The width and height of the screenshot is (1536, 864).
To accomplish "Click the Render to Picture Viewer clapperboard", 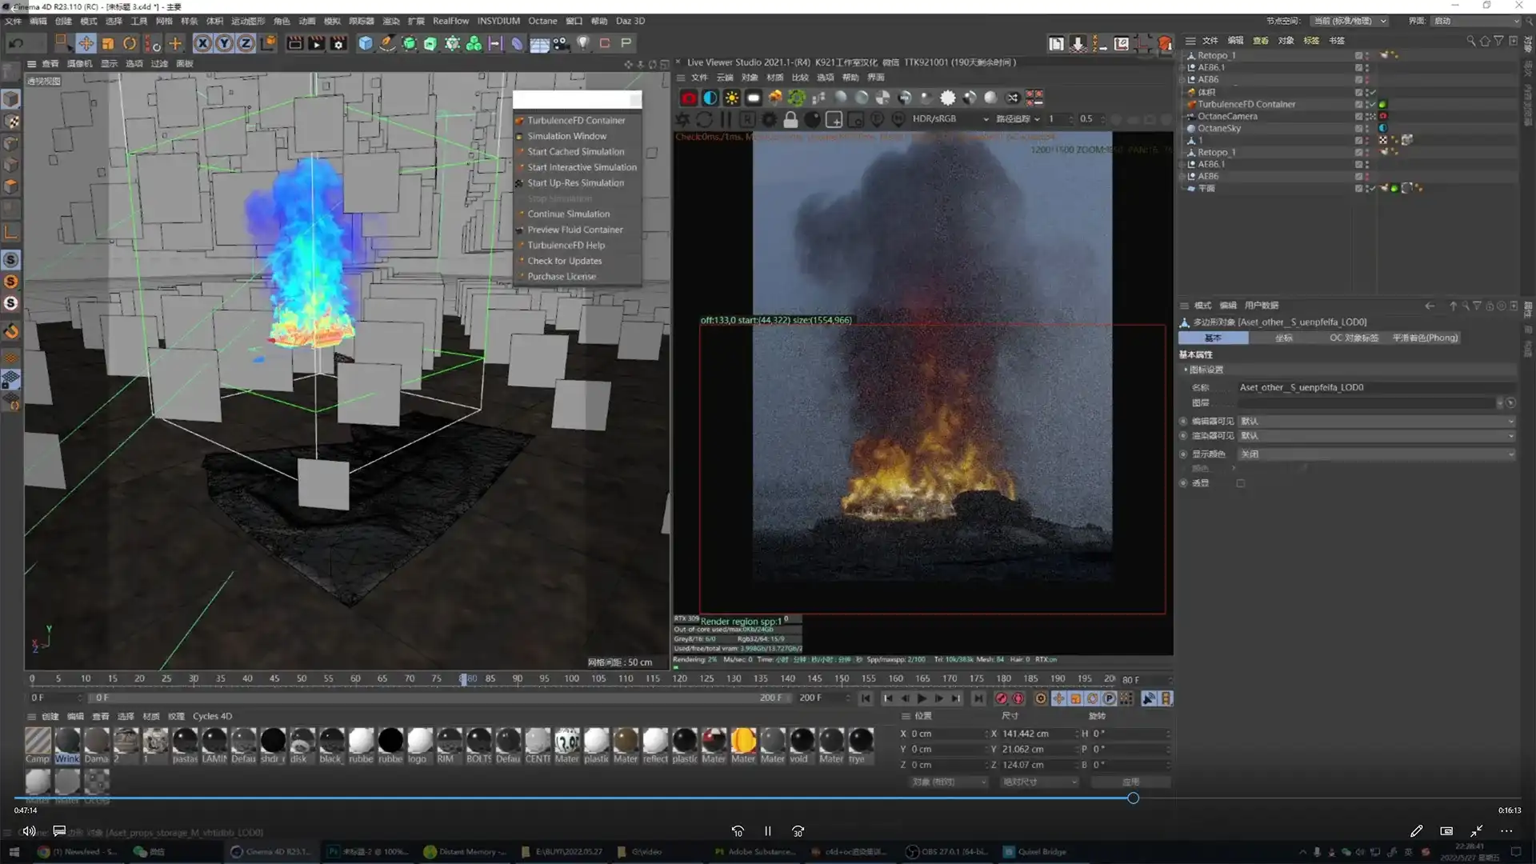I will tap(317, 43).
